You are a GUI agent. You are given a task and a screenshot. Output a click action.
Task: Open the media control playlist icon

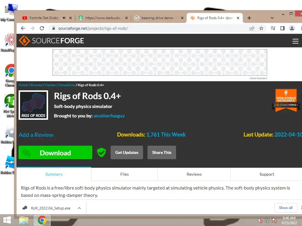click(x=273, y=29)
